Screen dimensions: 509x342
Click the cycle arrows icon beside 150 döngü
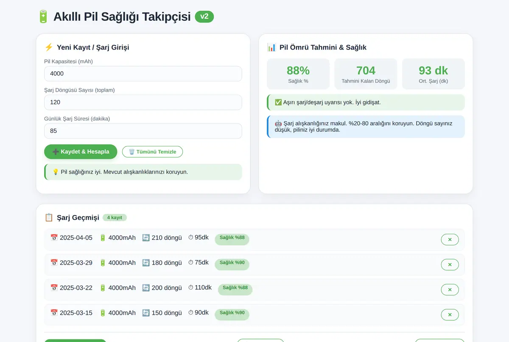[x=146, y=313]
